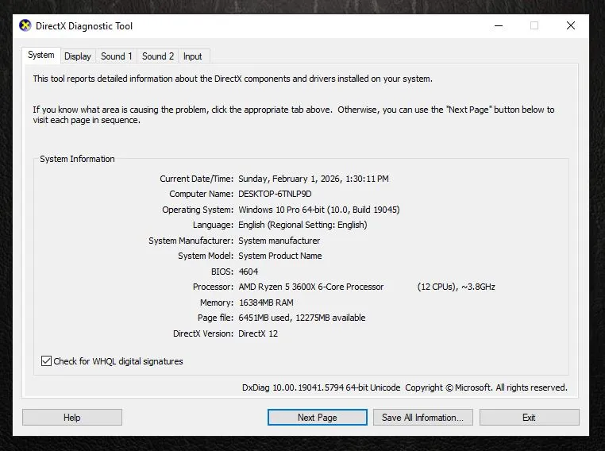Click the 'System Information' group label

(x=77, y=159)
